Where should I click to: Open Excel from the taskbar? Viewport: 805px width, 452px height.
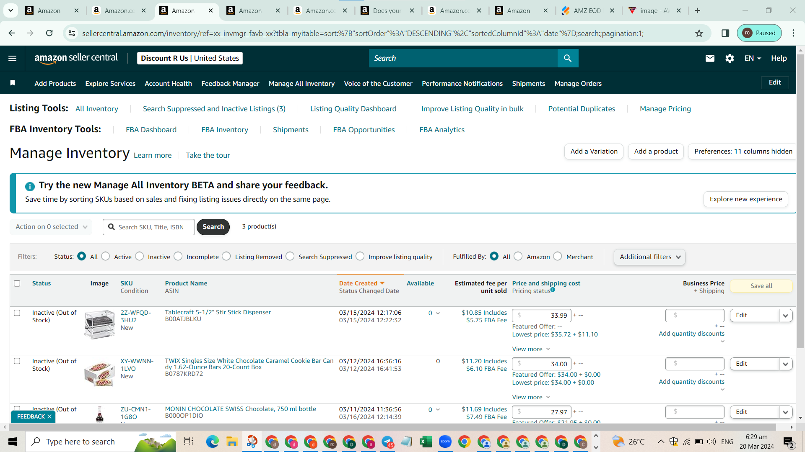pyautogui.click(x=426, y=442)
